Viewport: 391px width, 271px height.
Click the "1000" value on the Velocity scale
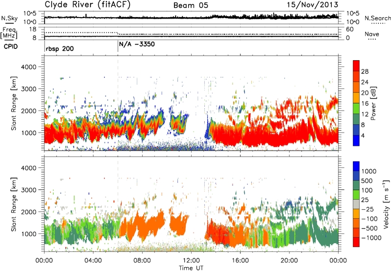pyautogui.click(x=369, y=171)
